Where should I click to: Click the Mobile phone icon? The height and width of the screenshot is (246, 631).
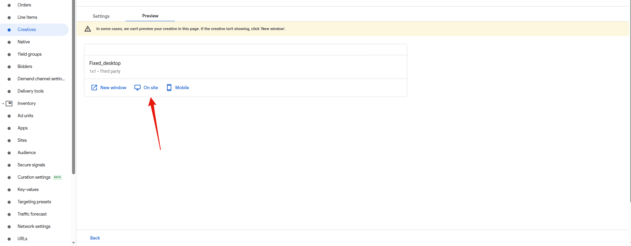coord(169,88)
